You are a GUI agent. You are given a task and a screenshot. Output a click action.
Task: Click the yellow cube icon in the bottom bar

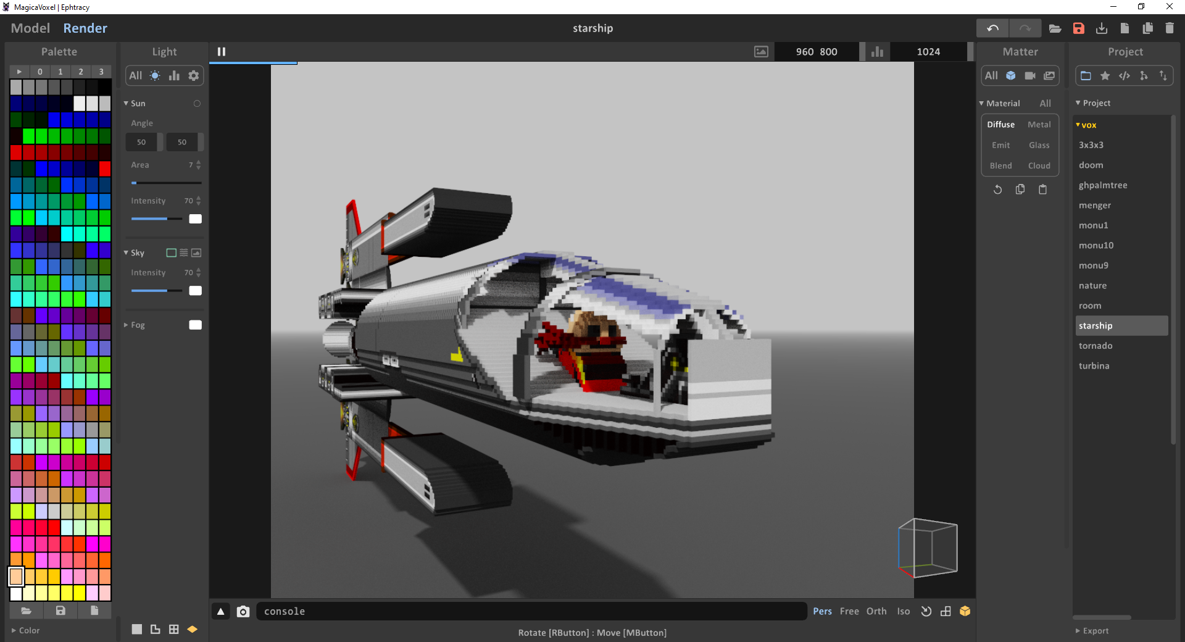point(965,611)
